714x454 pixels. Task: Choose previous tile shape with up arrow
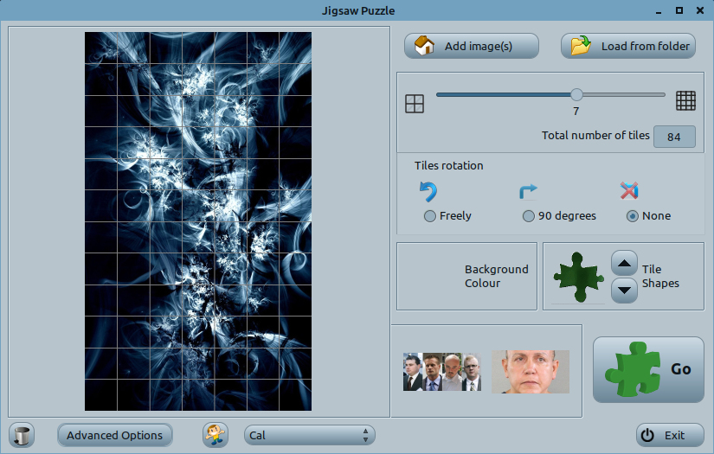click(624, 262)
